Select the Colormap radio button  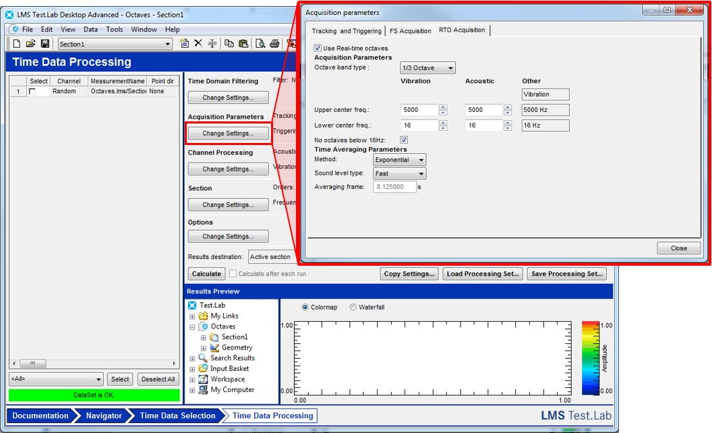305,307
